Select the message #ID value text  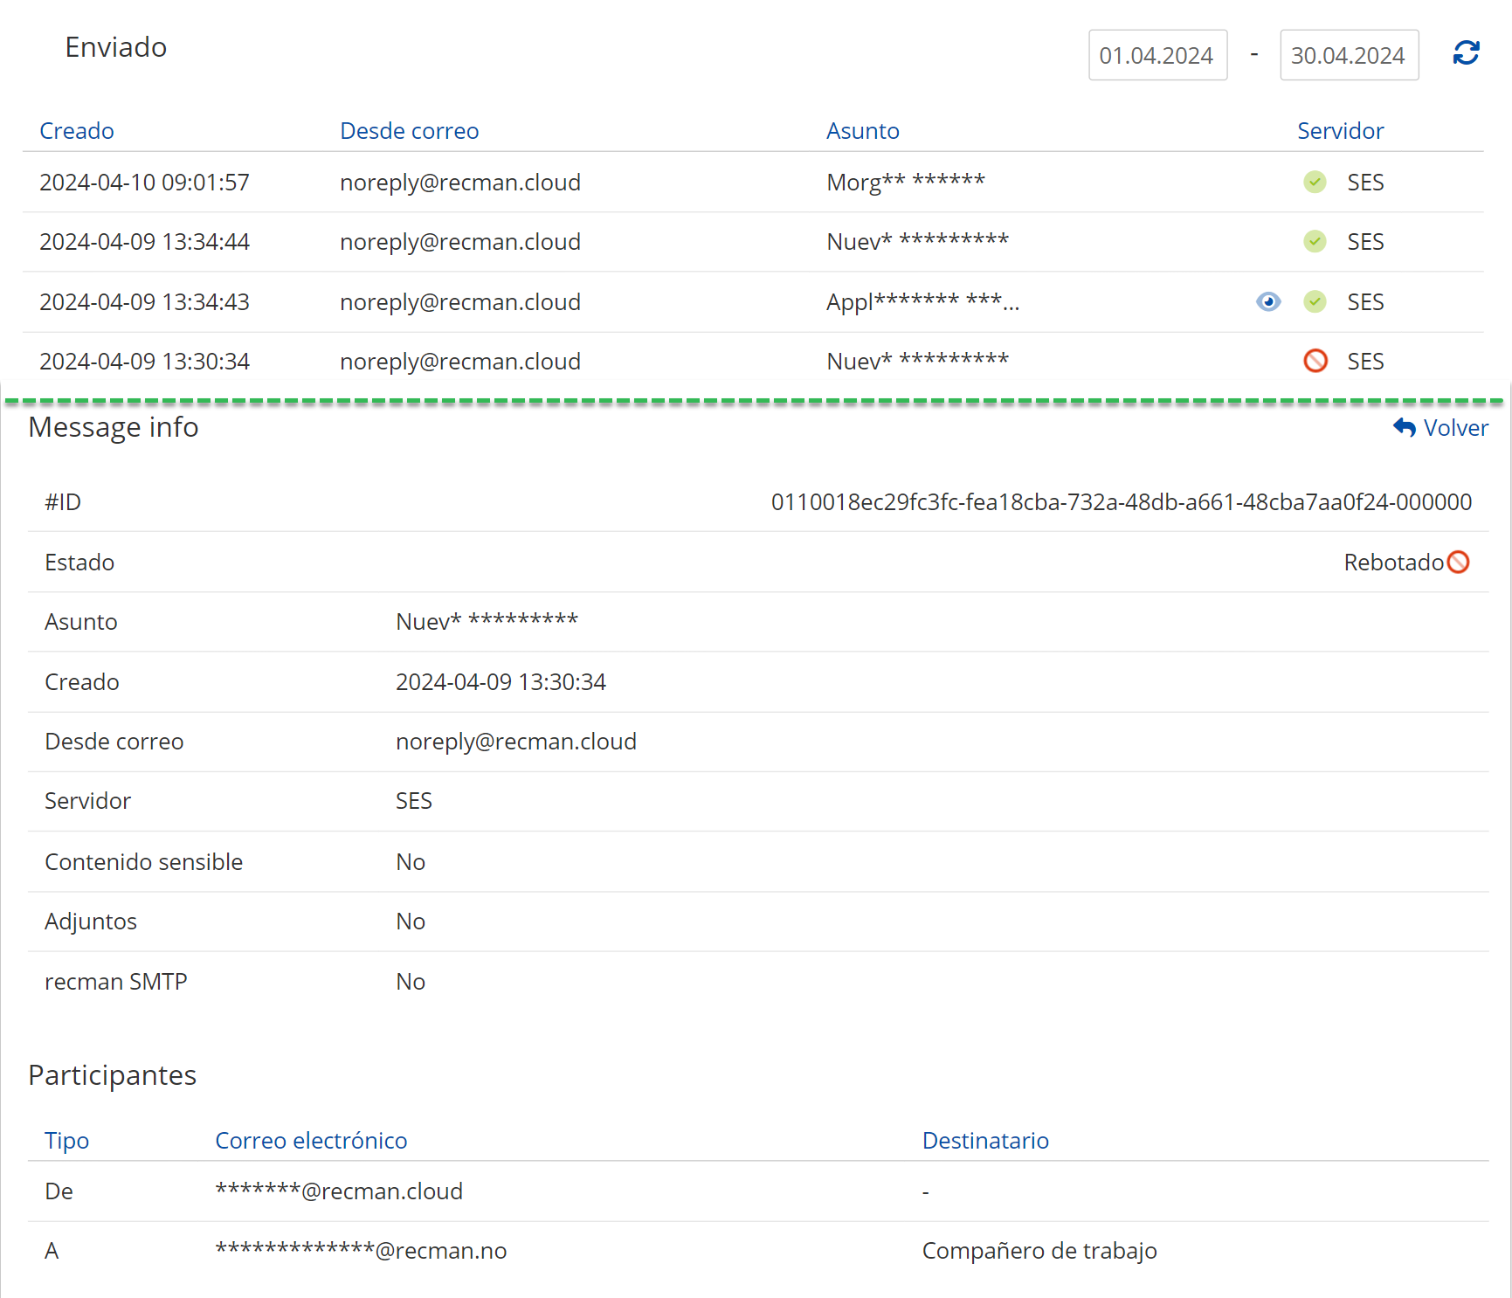click(1121, 502)
